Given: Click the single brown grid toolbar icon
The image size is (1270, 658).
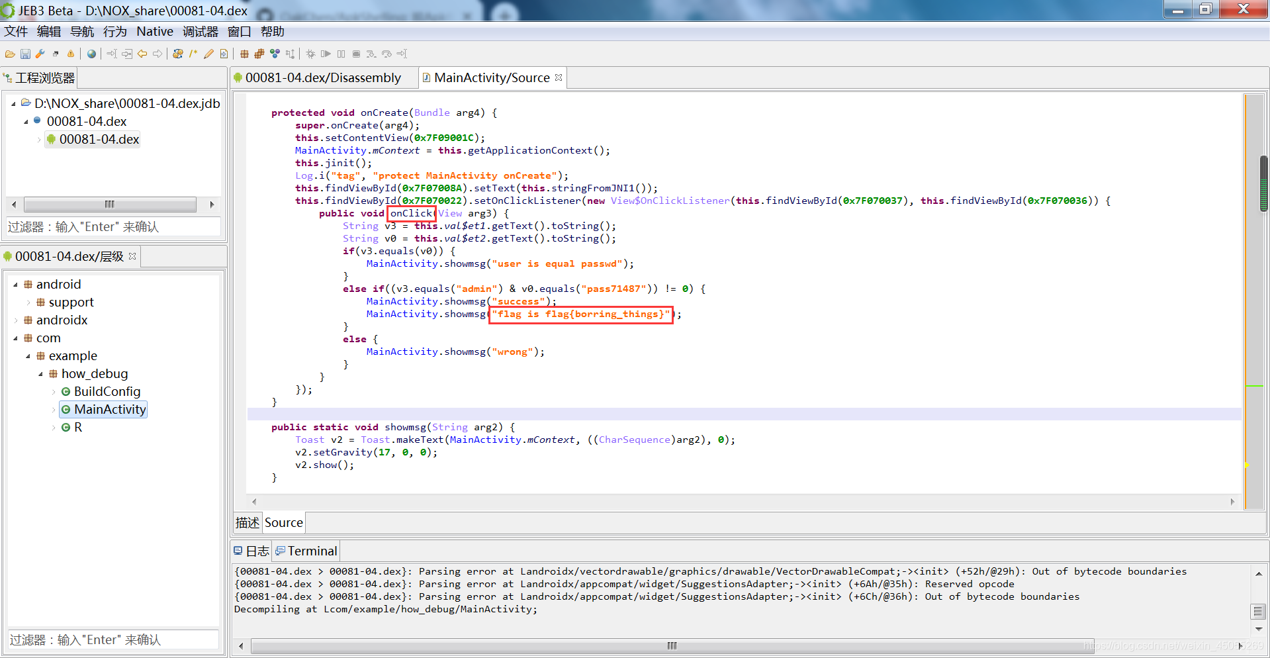Looking at the screenshot, I should [x=244, y=54].
